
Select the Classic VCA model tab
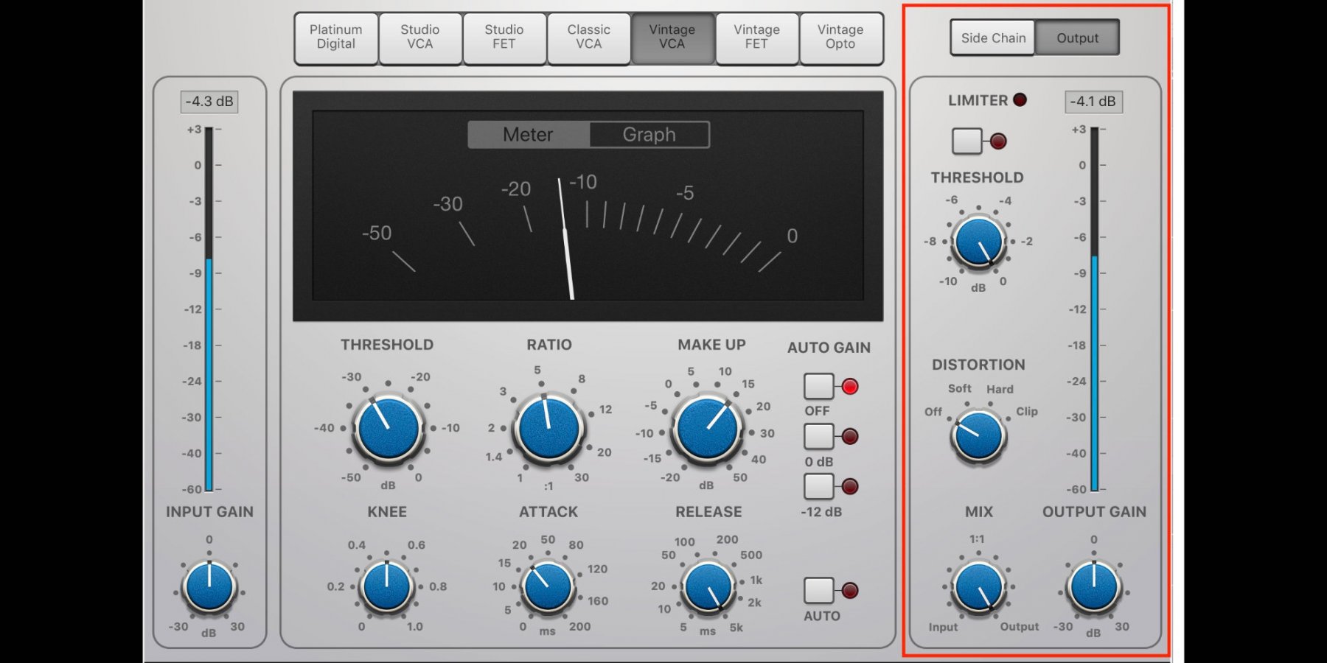point(588,38)
